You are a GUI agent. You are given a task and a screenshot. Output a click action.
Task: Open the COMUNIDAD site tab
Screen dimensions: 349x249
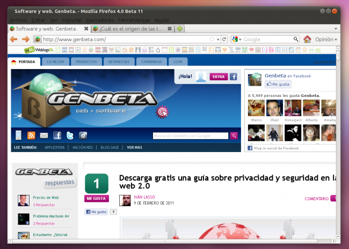151,62
